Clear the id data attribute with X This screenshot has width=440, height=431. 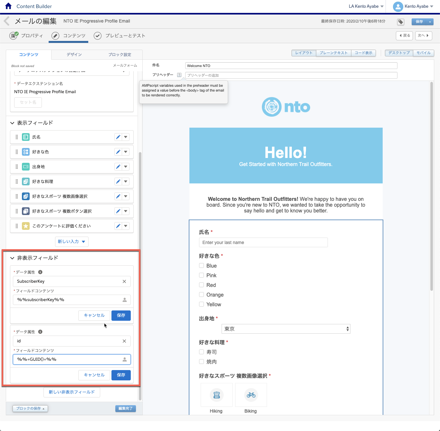pyautogui.click(x=124, y=341)
